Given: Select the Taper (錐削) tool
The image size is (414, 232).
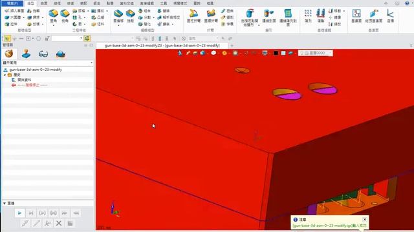Looking at the screenshot, I should (x=227, y=17).
